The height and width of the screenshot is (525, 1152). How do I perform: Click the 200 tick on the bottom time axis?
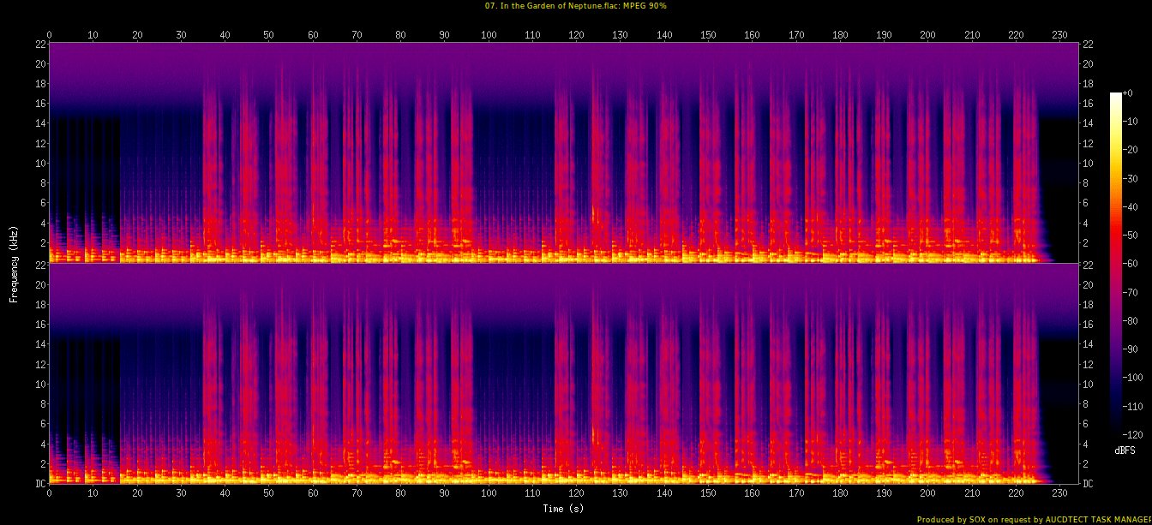928,493
